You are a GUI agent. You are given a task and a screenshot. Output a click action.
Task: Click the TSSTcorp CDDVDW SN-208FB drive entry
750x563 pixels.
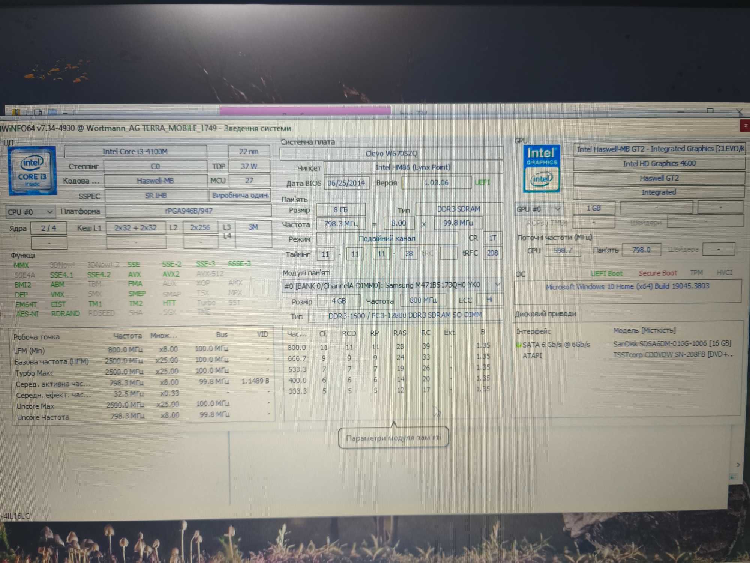click(x=674, y=354)
